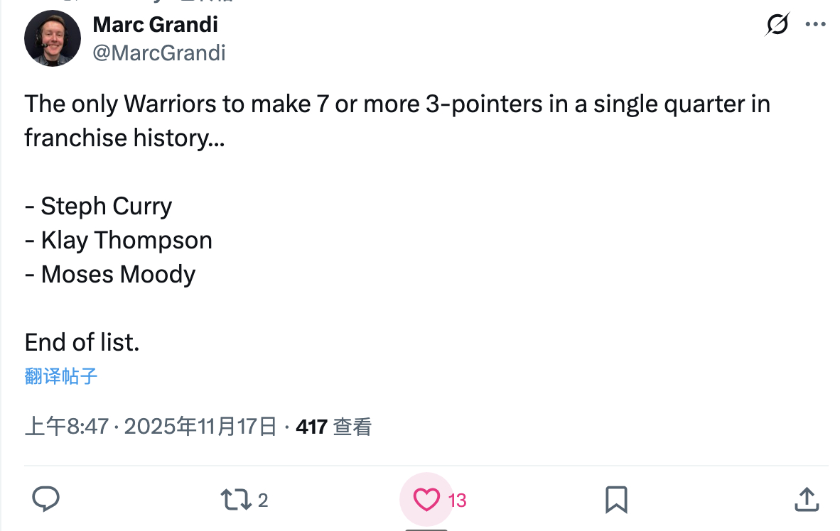Open the repost arrows menu

pos(236,500)
